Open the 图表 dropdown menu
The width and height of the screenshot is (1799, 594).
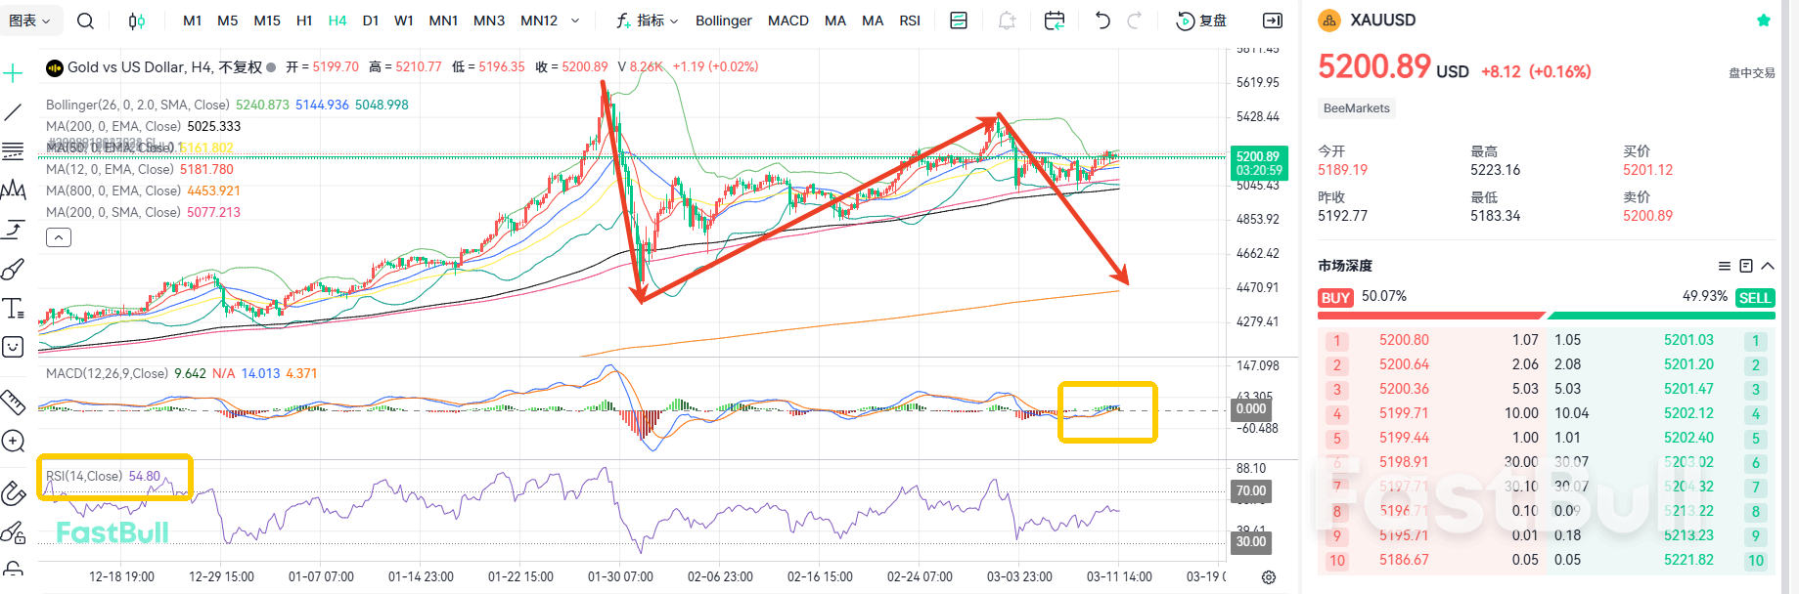coord(29,21)
